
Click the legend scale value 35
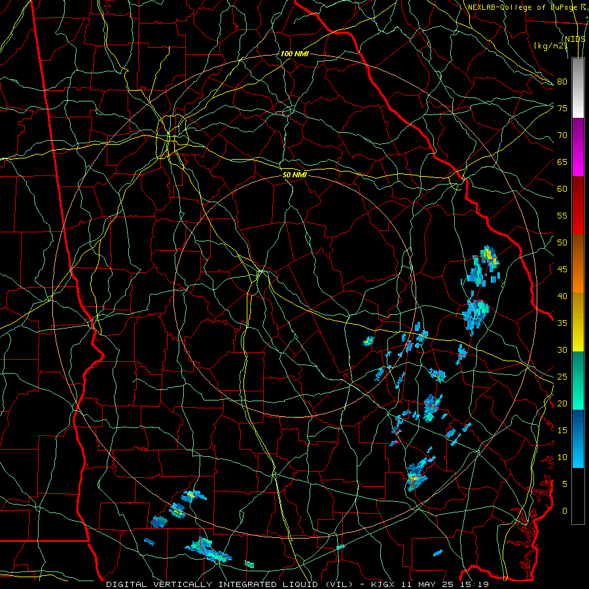pyautogui.click(x=562, y=323)
